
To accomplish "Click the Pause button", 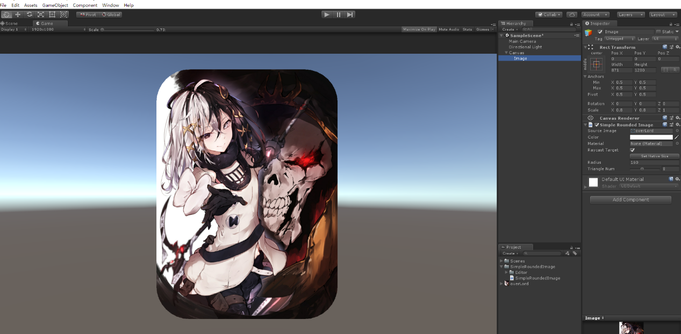I will click(339, 14).
